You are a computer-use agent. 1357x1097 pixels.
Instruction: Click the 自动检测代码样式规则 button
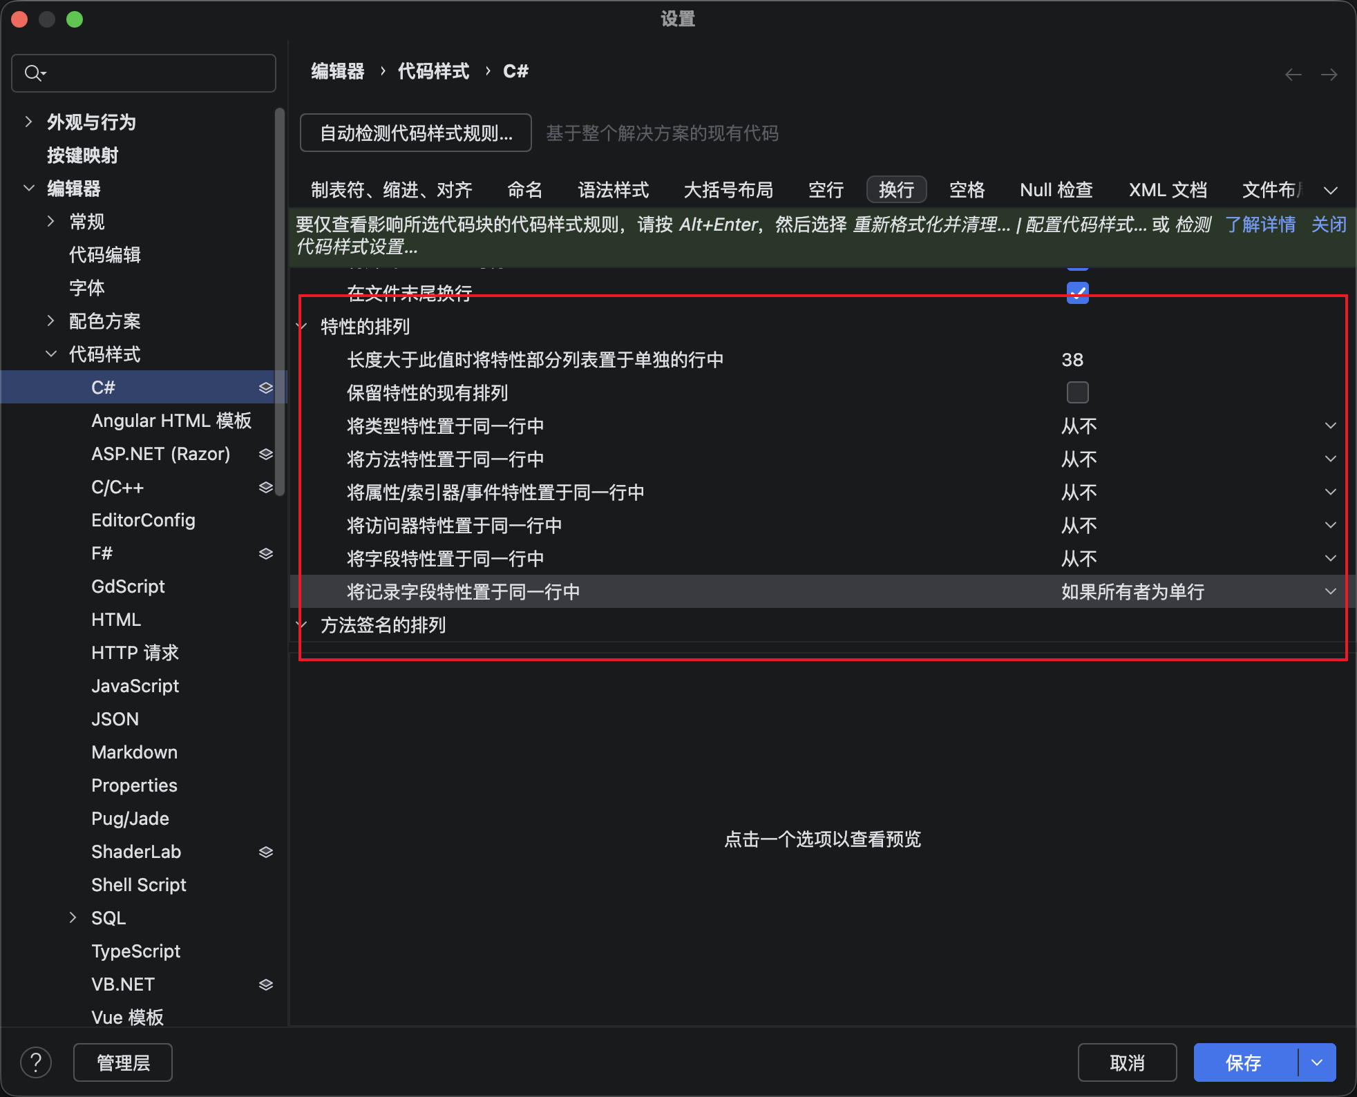click(415, 133)
